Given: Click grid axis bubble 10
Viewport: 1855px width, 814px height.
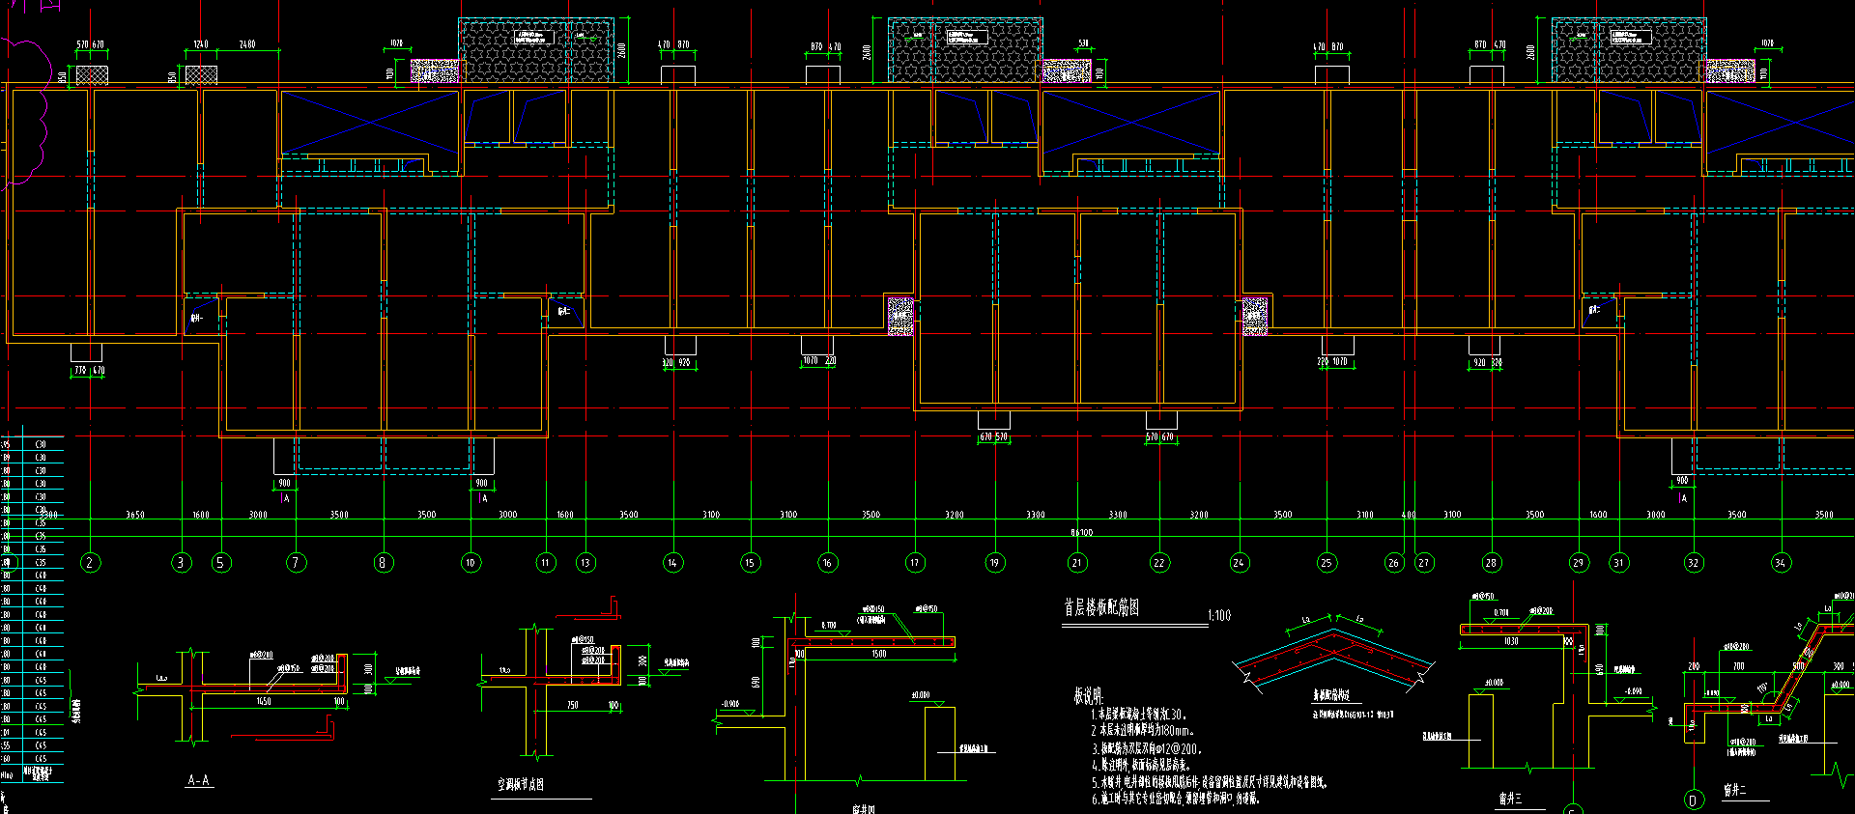Looking at the screenshot, I should (x=471, y=562).
